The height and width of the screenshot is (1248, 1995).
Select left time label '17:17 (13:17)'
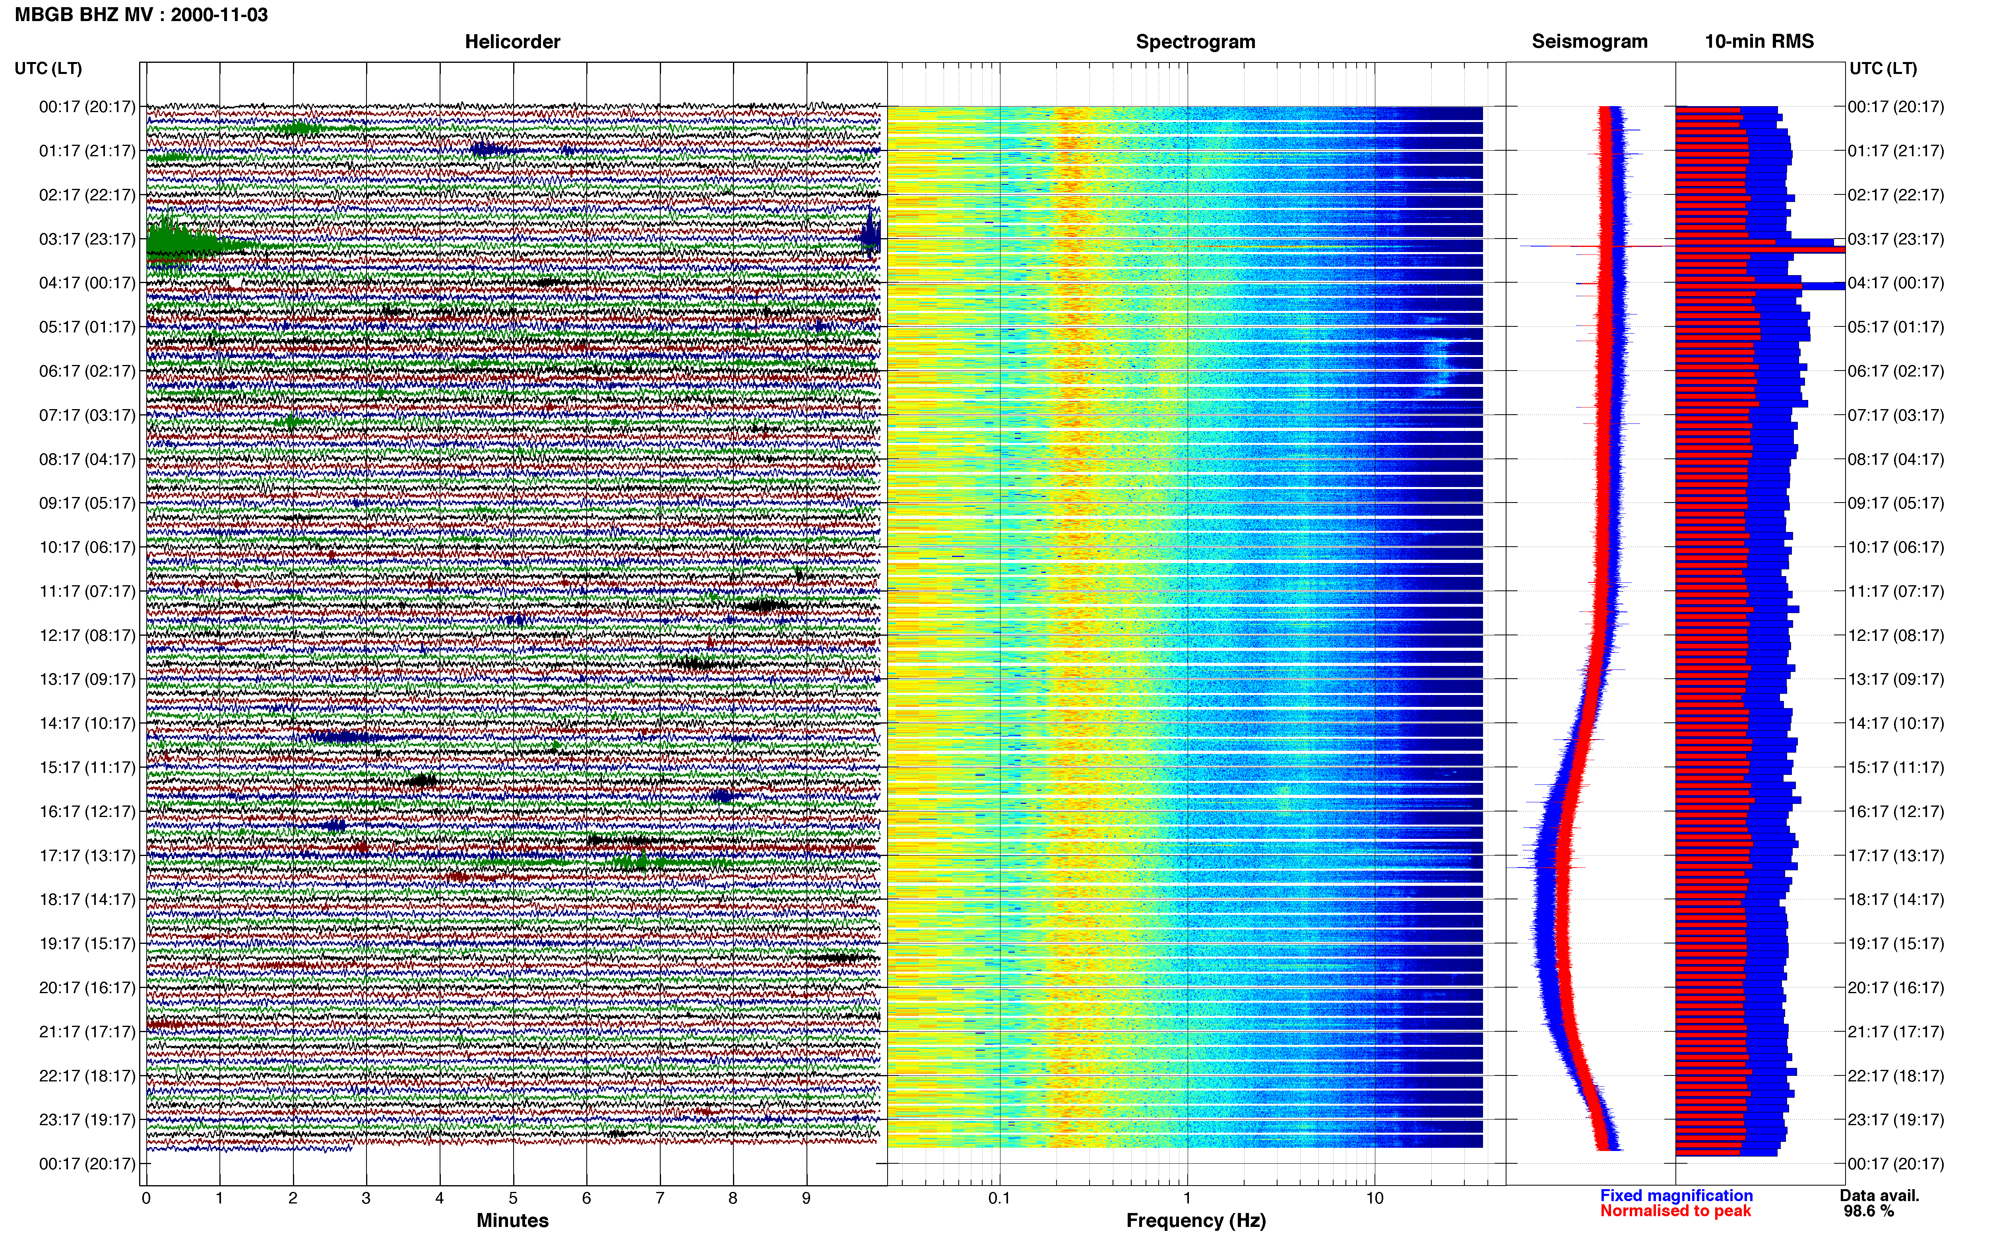(x=87, y=856)
